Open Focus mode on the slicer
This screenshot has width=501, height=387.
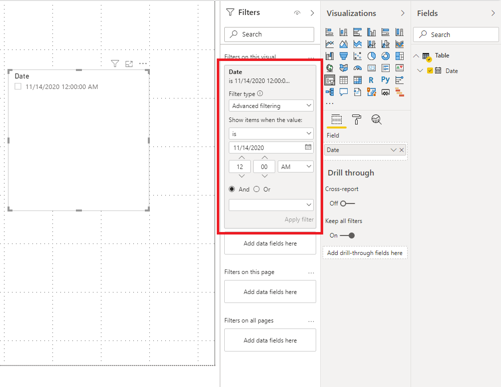point(129,63)
